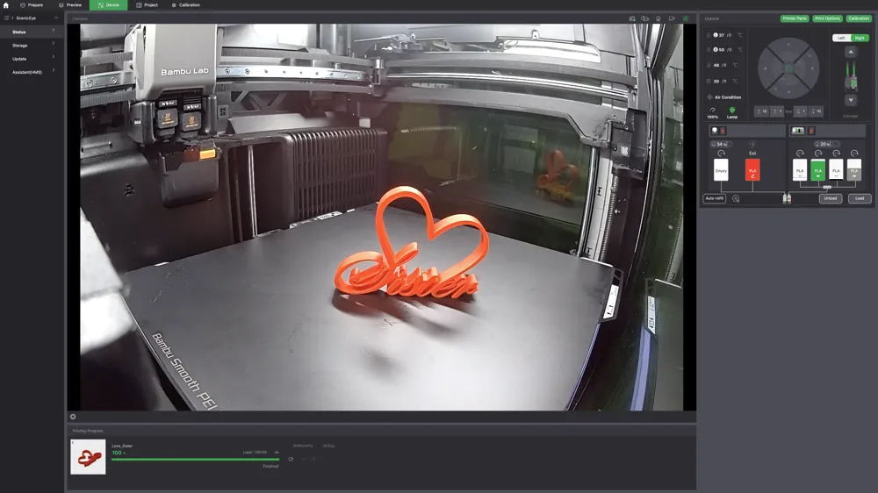
Task: Expand the Update sidebar chevron
Action: tap(54, 57)
